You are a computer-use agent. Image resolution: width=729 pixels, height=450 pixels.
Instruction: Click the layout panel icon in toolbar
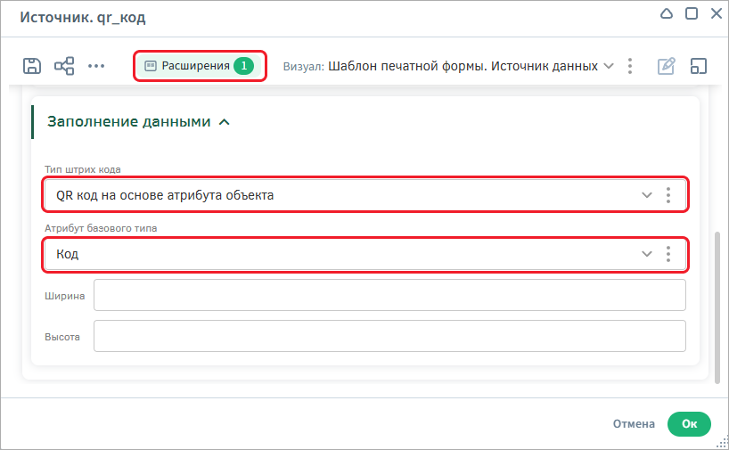(699, 66)
